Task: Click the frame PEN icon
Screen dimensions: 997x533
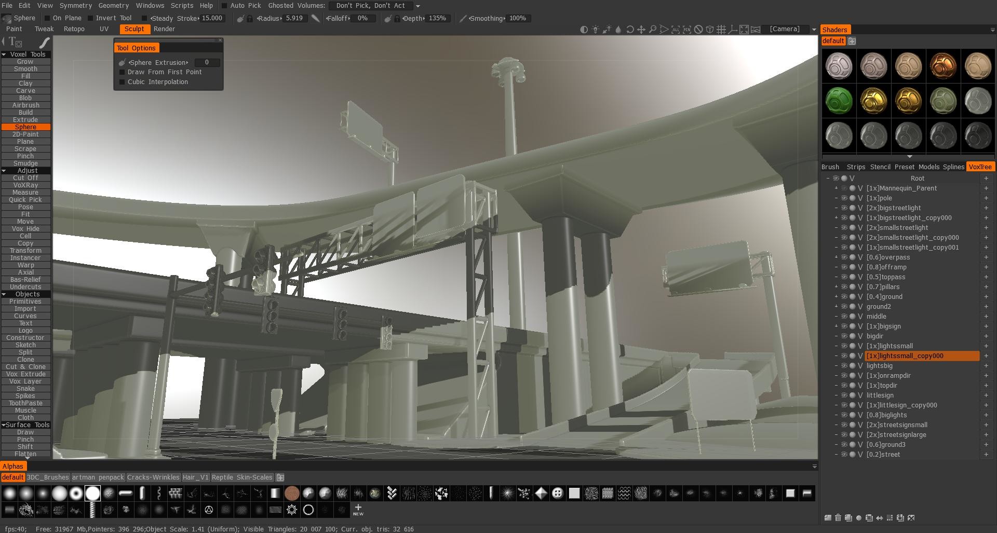Action: 687,30
